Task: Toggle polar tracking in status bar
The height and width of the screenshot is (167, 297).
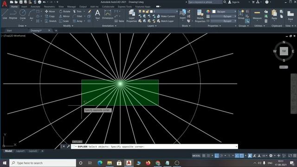Action: [221, 156]
